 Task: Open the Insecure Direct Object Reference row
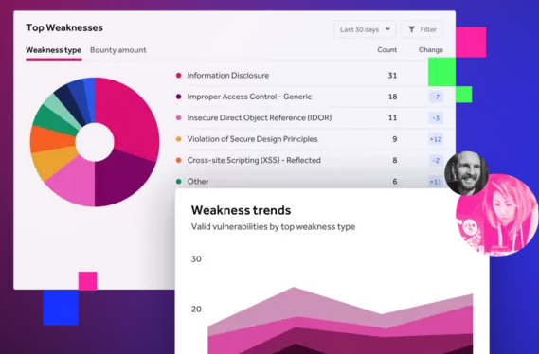[309, 117]
